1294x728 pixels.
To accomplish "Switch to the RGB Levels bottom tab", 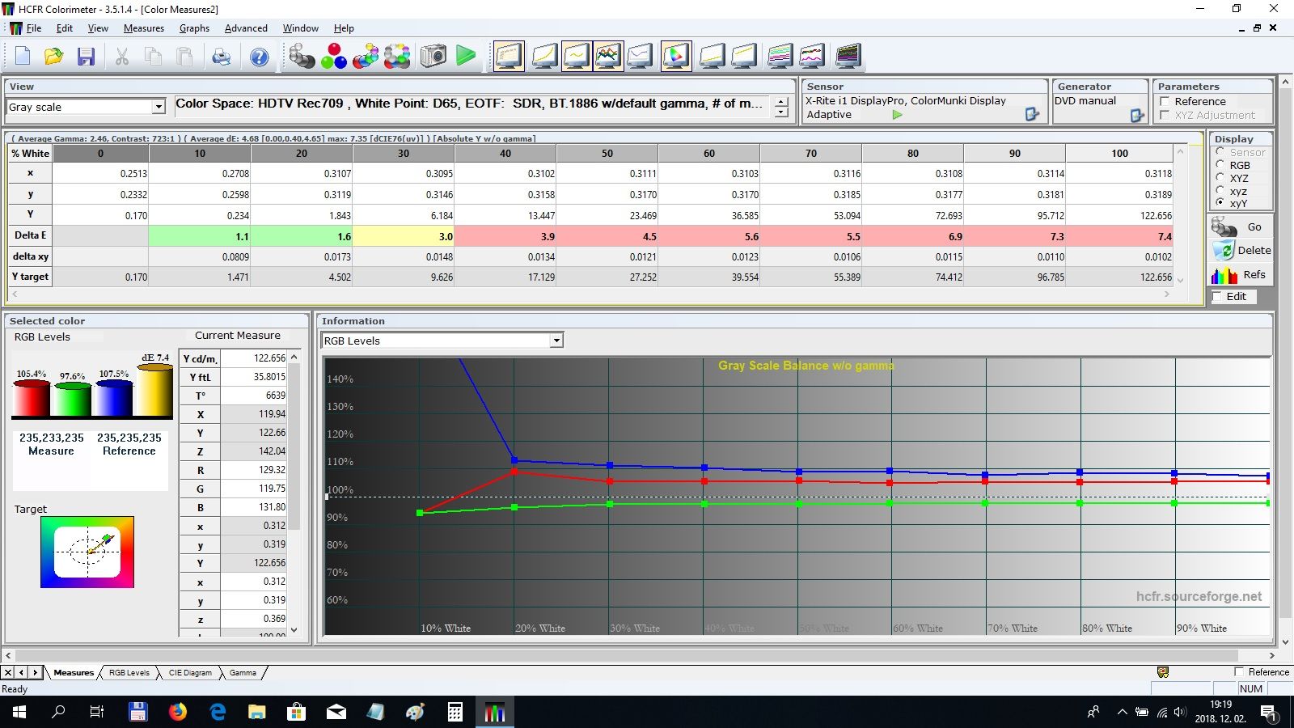I will pyautogui.click(x=129, y=673).
